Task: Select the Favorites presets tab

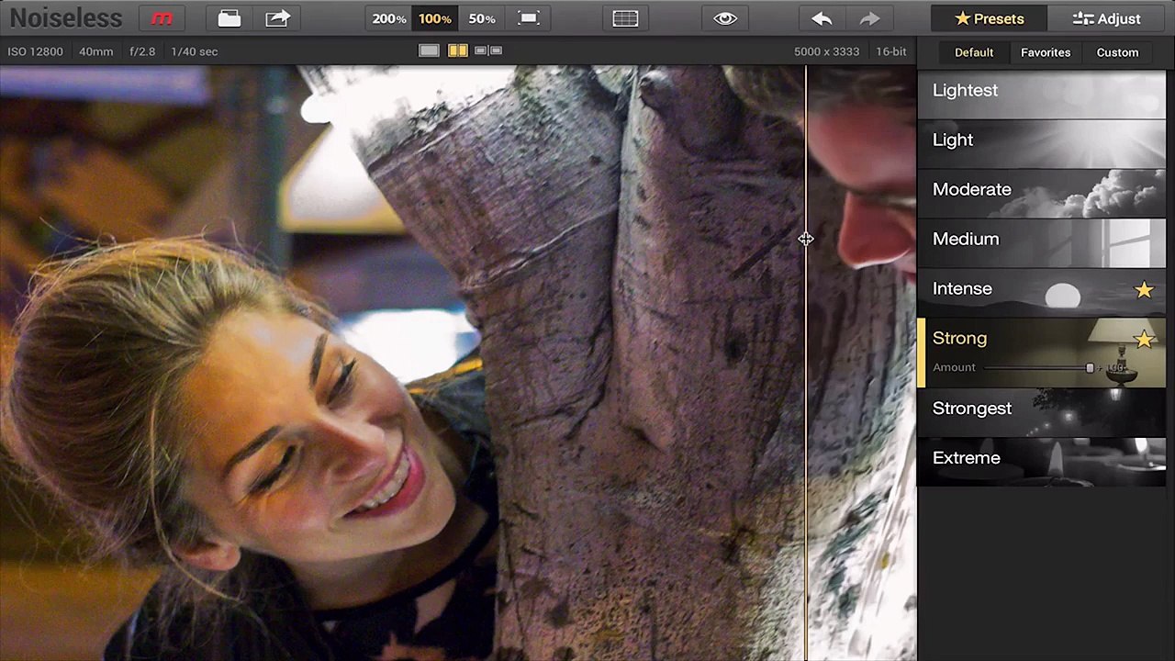Action: (x=1046, y=52)
